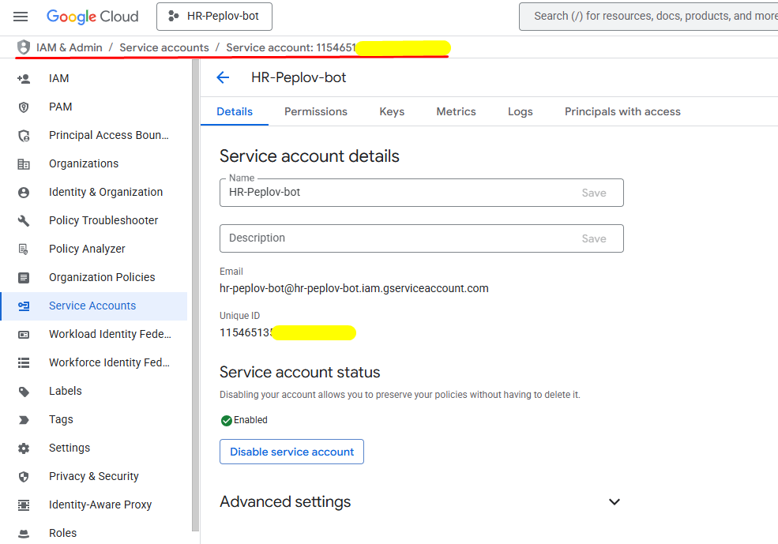Open the Principals with access tab
Viewport: 778px width, 544px height.
622,111
